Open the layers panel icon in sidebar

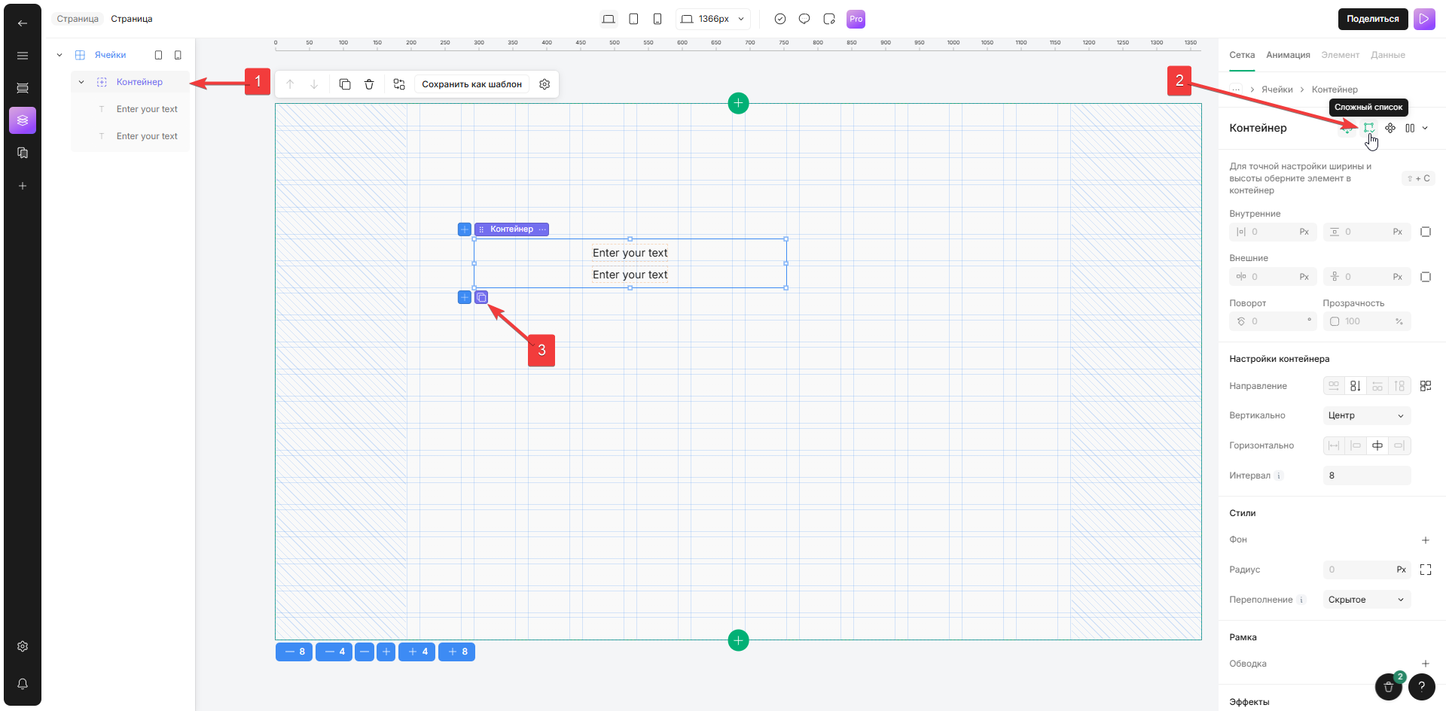pos(23,120)
